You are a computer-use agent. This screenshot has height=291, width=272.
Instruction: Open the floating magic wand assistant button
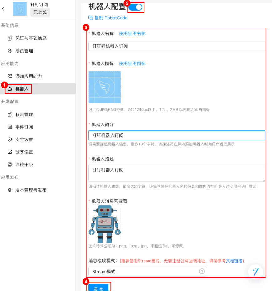coord(255,272)
